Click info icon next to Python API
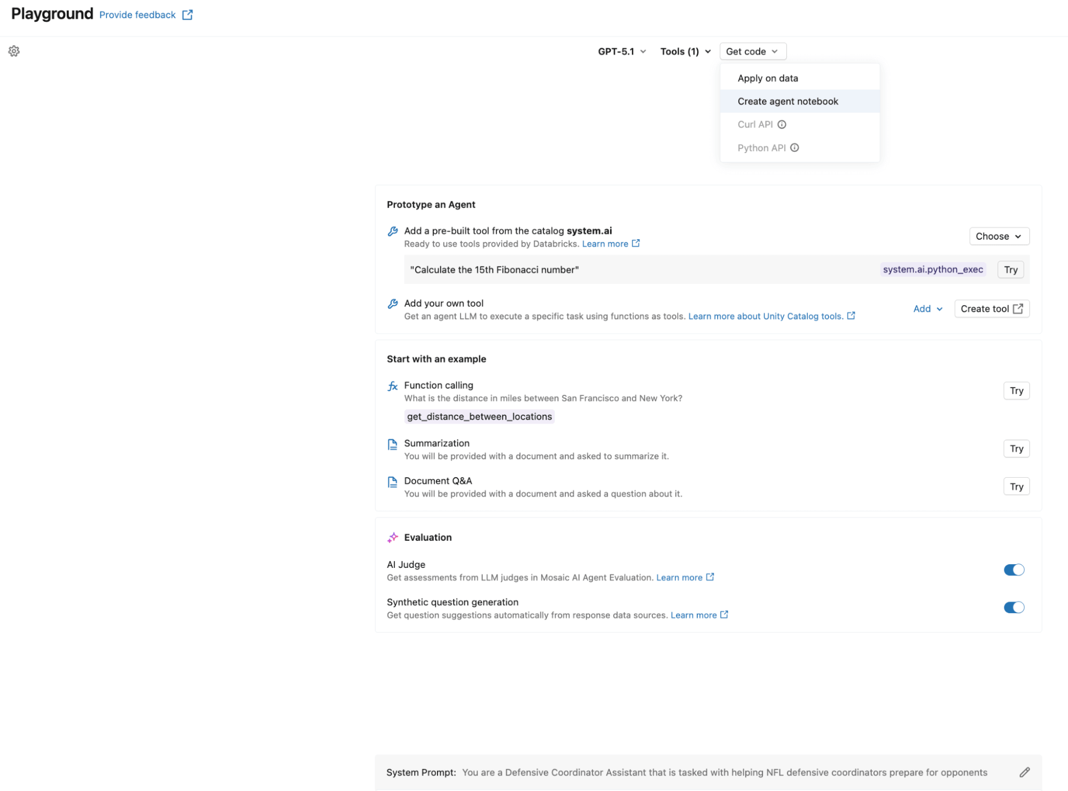Screen dimensions: 1068x791 click(794, 148)
